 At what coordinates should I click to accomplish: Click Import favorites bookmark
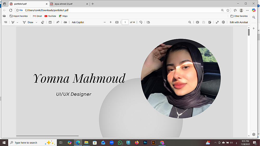19,16
